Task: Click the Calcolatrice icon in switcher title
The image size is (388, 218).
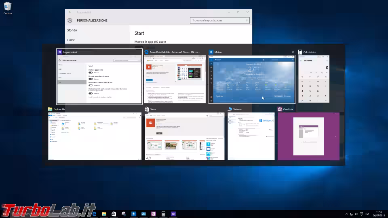Action: click(x=300, y=52)
